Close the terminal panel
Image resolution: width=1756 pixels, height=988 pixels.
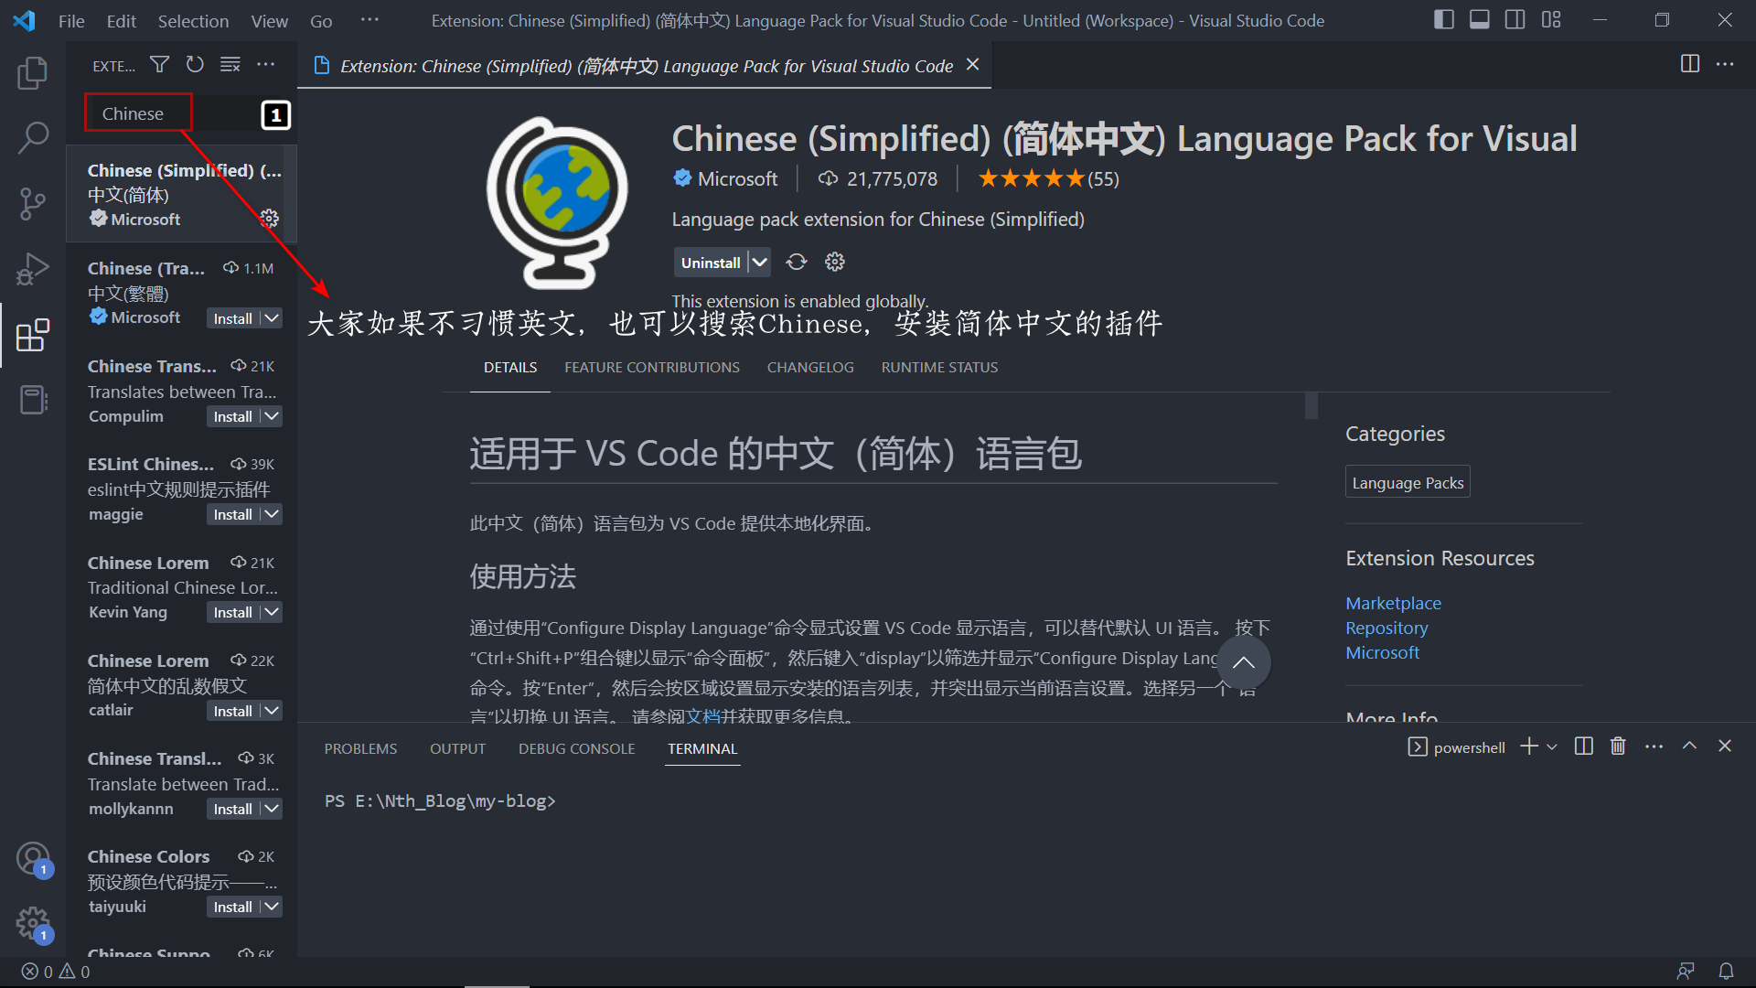pos(1725,746)
